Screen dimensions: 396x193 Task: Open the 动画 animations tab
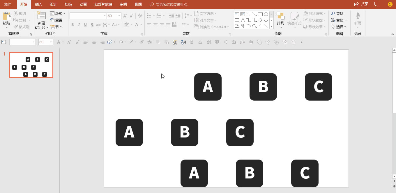pos(83,4)
